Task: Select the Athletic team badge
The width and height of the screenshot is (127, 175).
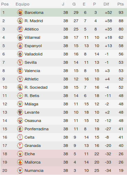Action: pos(20,79)
